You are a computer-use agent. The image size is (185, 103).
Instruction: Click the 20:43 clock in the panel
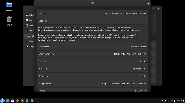(x=179, y=101)
